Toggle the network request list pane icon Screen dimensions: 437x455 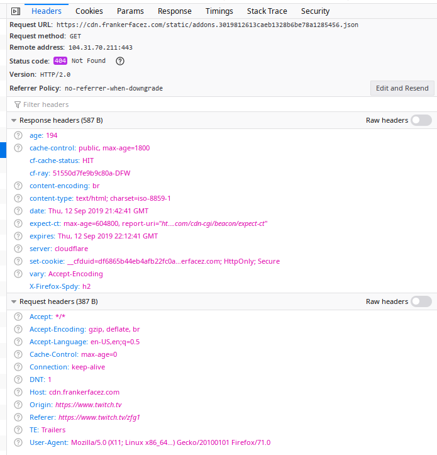point(15,11)
